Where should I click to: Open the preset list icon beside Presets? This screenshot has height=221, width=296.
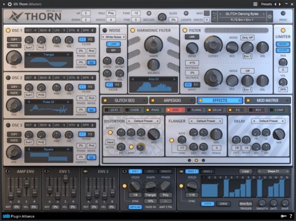click(255, 4)
